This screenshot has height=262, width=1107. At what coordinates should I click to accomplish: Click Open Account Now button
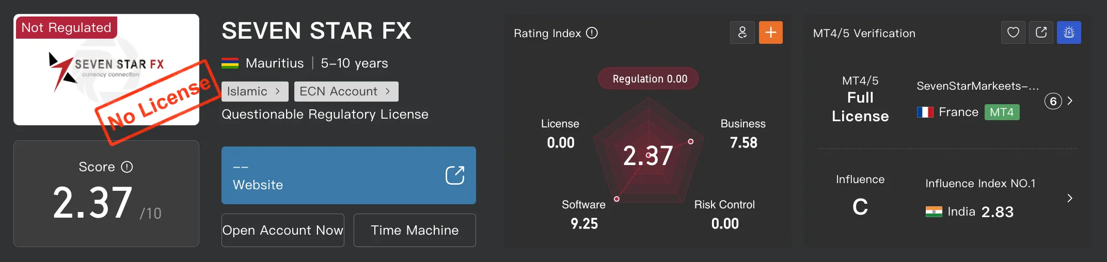coord(283,230)
